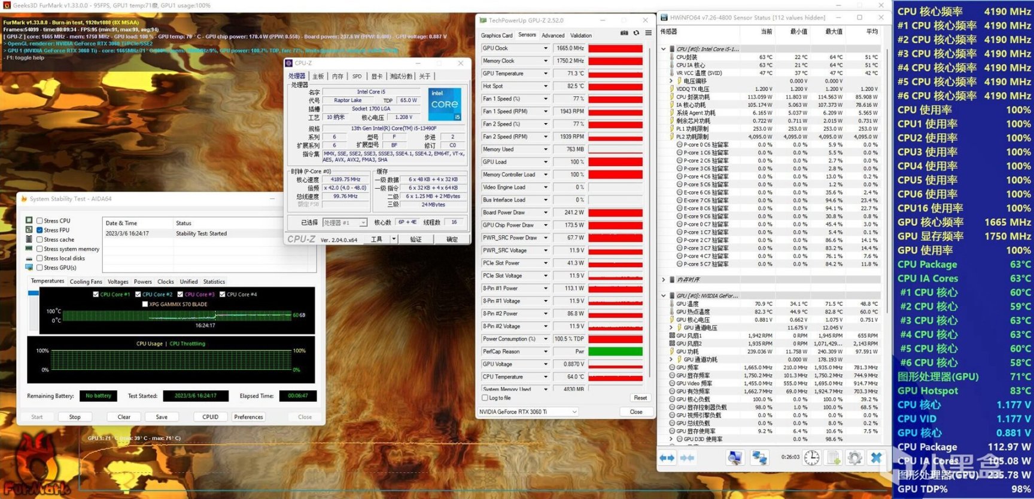
Task: Click the HWiNFO expand layout arrows icon
Action: point(667,458)
